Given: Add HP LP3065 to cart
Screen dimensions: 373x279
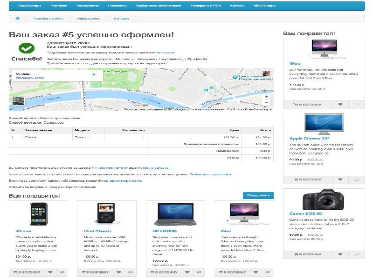Looking at the screenshot, I should click(x=164, y=272).
